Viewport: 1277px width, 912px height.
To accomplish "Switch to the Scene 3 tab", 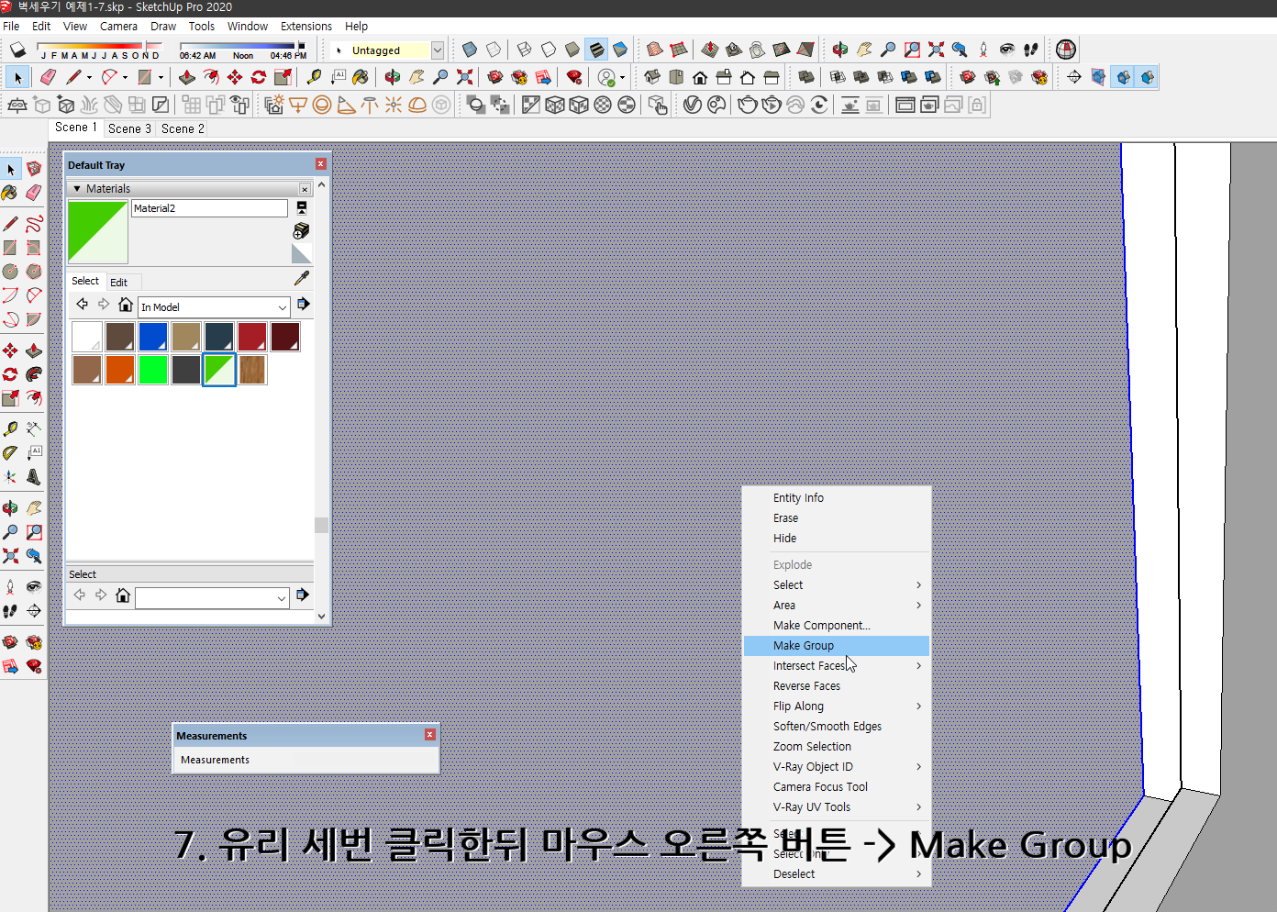I will coord(128,128).
